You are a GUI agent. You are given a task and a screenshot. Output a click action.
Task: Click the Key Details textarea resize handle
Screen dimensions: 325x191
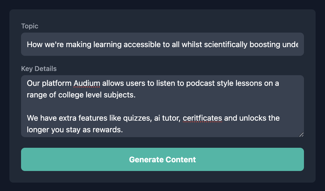[x=301, y=135]
